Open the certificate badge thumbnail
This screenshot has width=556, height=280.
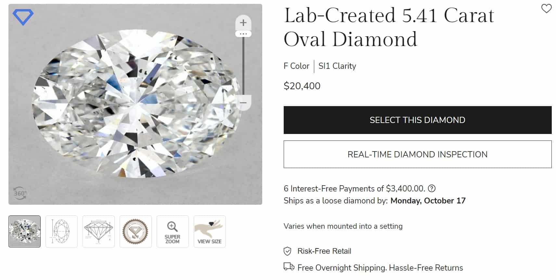pos(136,231)
